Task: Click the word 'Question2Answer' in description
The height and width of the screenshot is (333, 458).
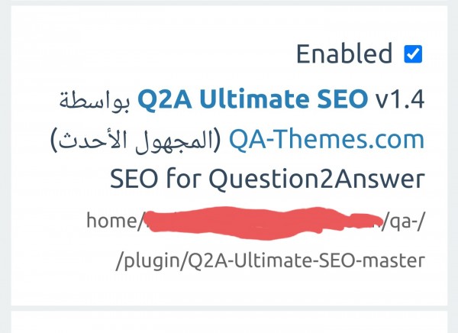Action: pos(316,180)
